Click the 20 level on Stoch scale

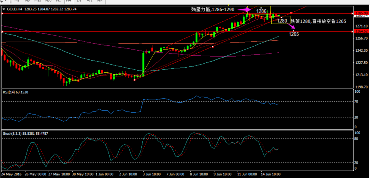point(356,163)
